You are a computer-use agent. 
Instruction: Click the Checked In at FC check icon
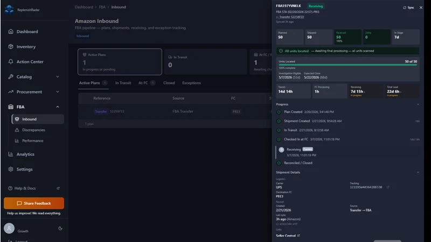pyautogui.click(x=279, y=139)
